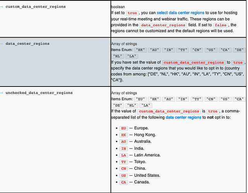Viewport: 248px width, 193px height.
Task: Select the data_center_regions field name
Action: (x=27, y=44)
